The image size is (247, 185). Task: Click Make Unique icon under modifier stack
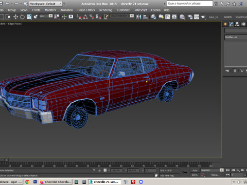point(242,70)
